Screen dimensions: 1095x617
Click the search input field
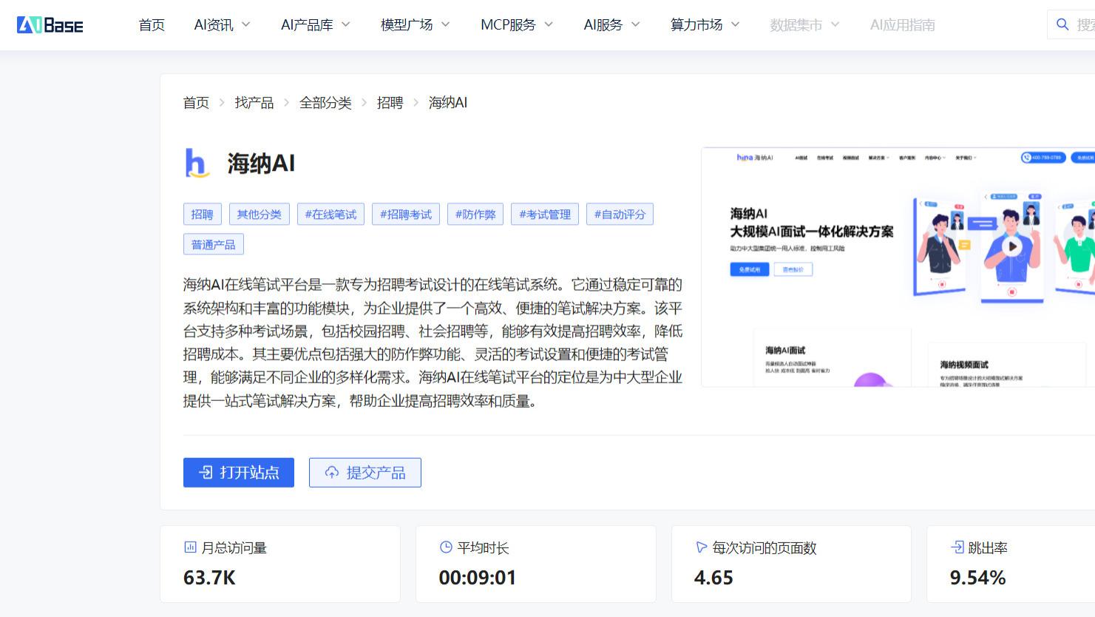tap(1071, 24)
